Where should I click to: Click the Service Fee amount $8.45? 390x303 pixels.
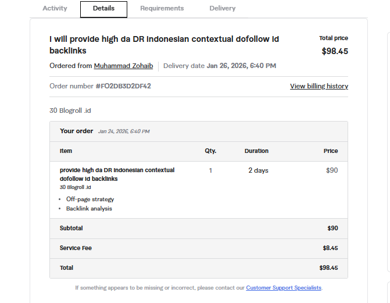pos(330,248)
